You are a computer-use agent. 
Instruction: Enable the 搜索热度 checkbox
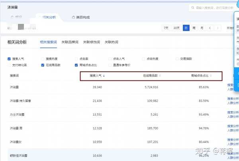43,59
